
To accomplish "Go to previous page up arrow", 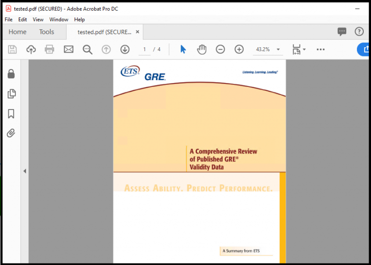I will [x=106, y=49].
